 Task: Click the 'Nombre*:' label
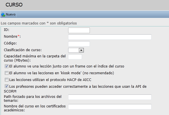(x=12, y=37)
